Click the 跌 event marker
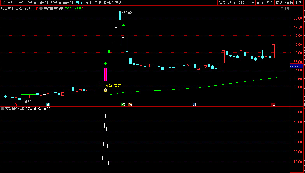 point(123,104)
